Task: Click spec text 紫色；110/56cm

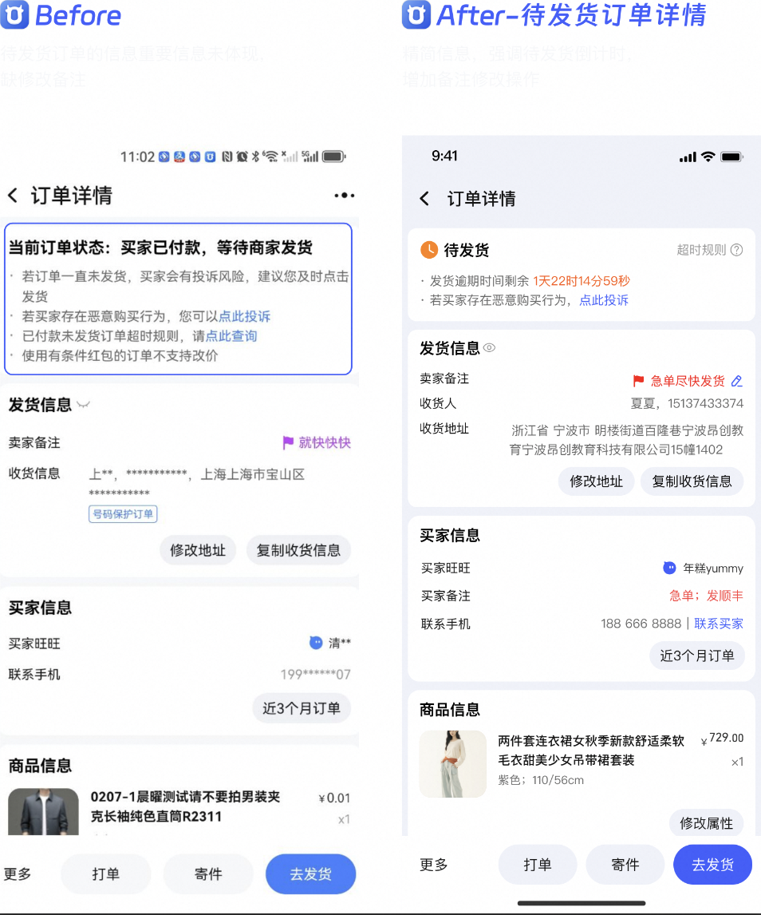Action: tap(541, 780)
